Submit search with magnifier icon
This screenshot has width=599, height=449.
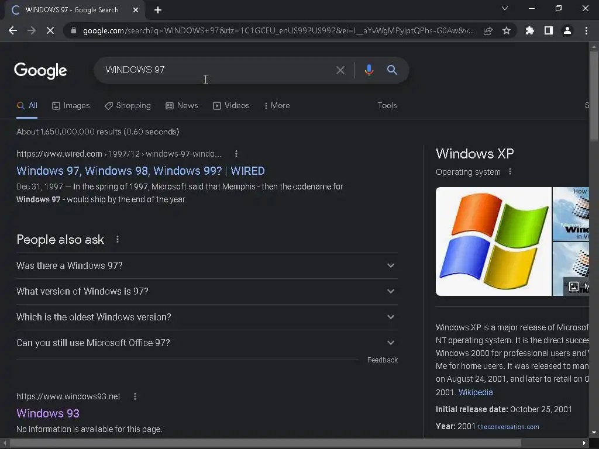point(392,70)
